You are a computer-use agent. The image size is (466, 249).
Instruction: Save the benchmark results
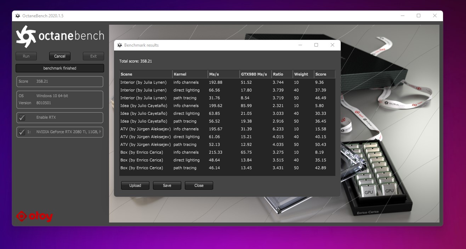pyautogui.click(x=167, y=185)
